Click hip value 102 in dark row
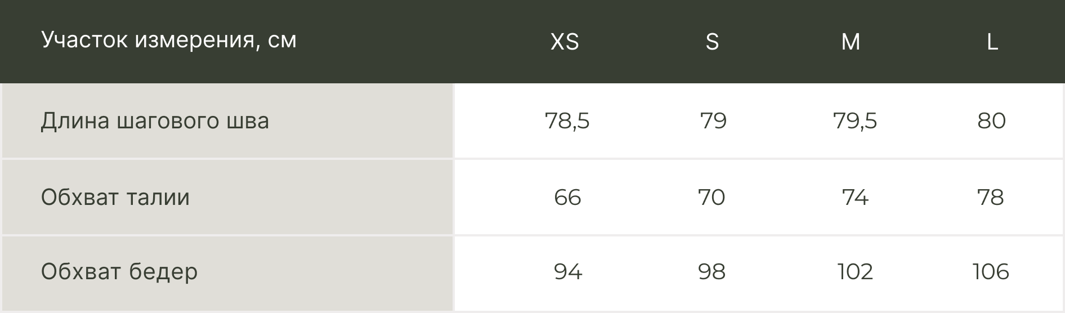The width and height of the screenshot is (1065, 313). [855, 272]
